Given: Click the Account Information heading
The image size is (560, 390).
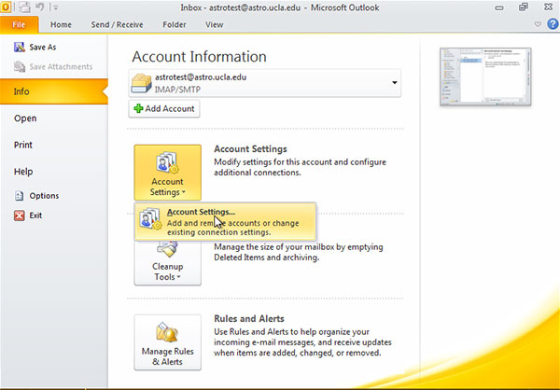Looking at the screenshot, I should point(199,57).
